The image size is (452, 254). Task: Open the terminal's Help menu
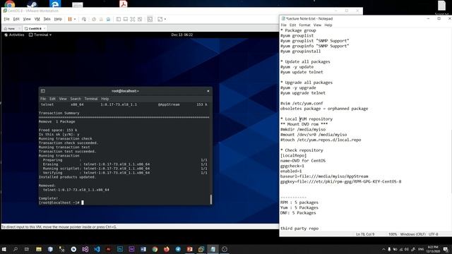point(105,99)
